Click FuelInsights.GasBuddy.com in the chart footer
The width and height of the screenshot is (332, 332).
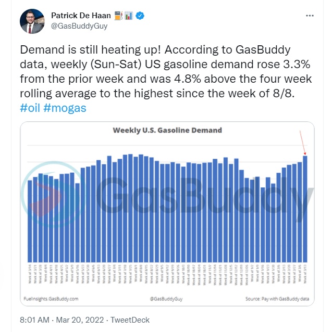51,299
